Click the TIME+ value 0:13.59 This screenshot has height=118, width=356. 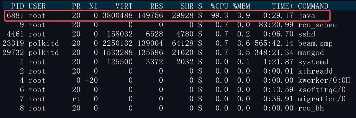coord(278,90)
